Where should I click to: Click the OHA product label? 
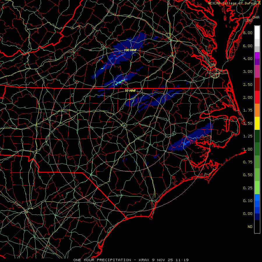click(256, 17)
